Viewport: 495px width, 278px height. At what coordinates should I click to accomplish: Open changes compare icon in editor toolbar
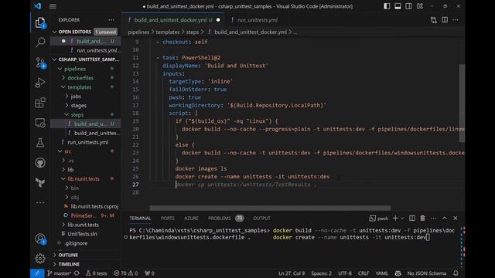click(434, 20)
